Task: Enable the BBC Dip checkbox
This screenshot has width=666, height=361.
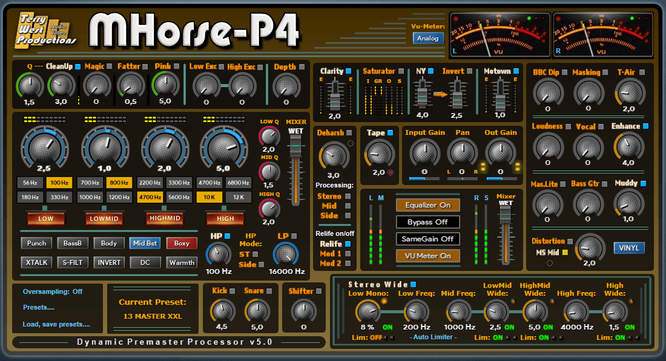Action: tap(564, 73)
